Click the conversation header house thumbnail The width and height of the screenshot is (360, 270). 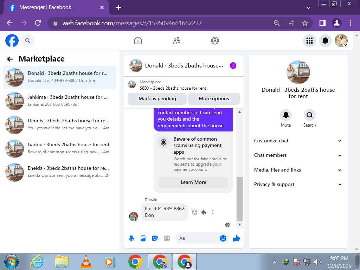point(136,66)
